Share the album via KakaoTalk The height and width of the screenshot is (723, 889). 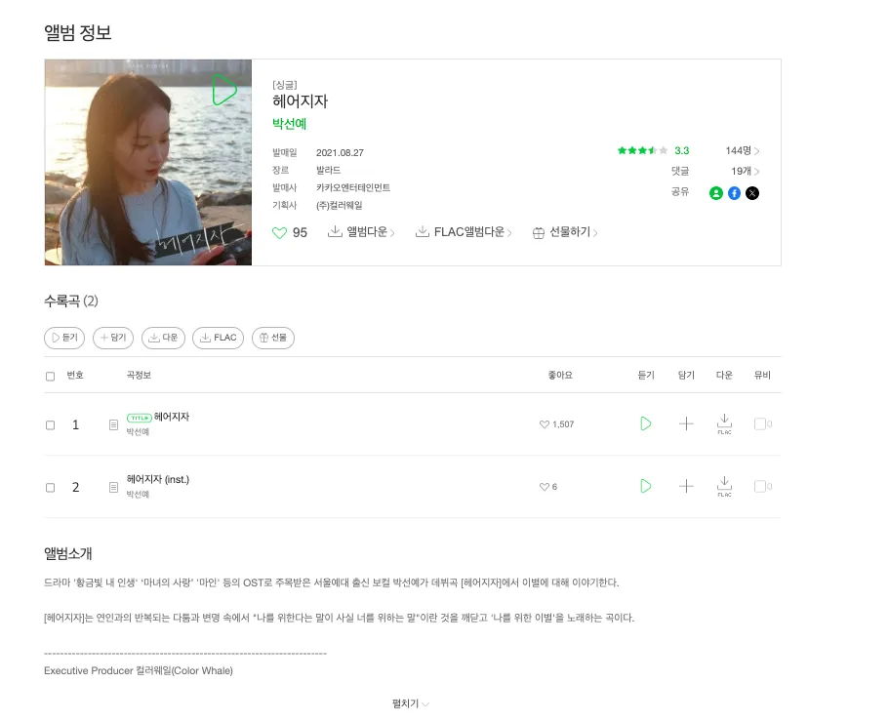click(714, 192)
